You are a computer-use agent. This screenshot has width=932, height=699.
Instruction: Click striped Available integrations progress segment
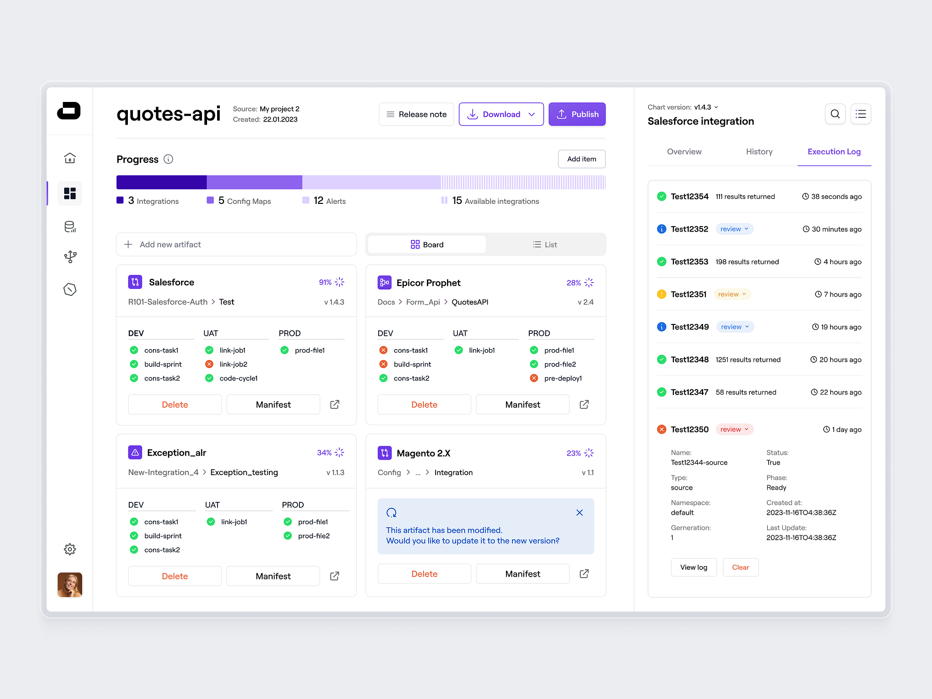[x=523, y=182]
